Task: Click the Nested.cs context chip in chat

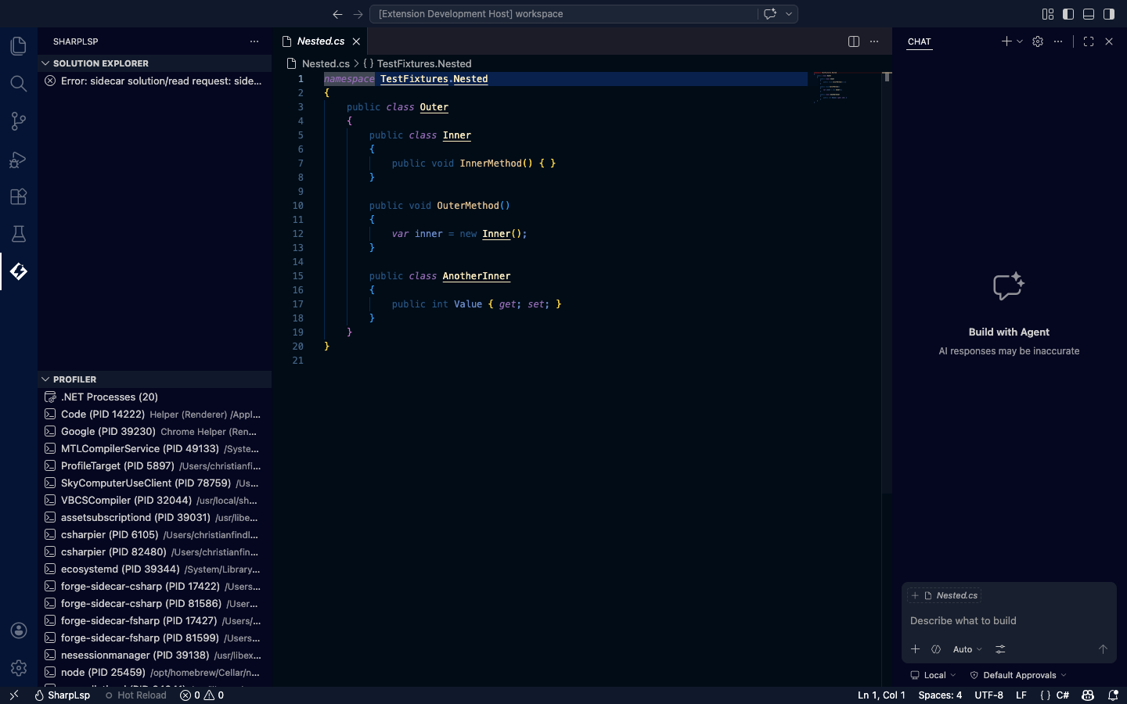Action: pos(945,595)
